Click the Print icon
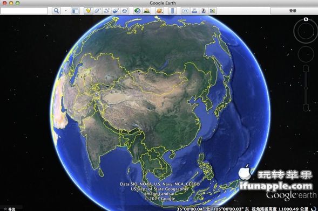 point(194,11)
